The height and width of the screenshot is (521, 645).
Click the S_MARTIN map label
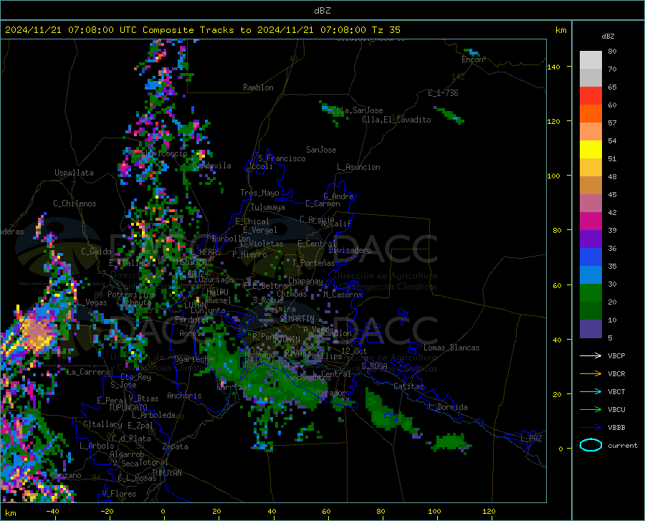297,319
